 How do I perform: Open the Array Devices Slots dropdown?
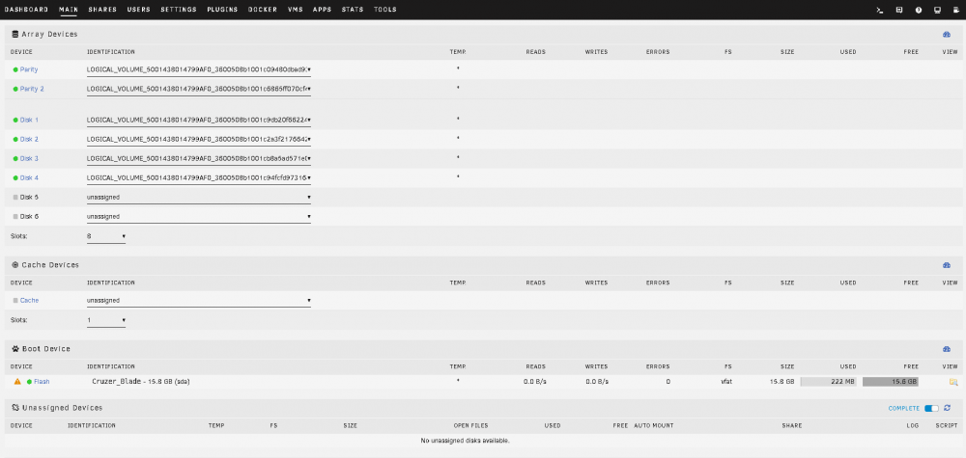tap(106, 236)
